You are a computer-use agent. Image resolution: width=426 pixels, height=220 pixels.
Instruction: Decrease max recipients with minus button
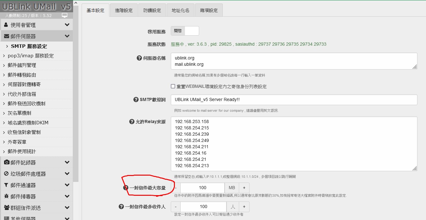point(176,207)
